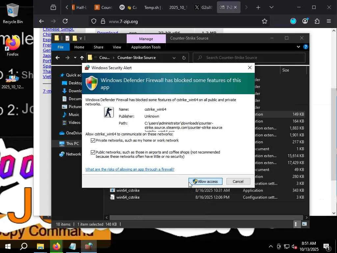The width and height of the screenshot is (337, 253).
Task: Open Music in navigation pane
Action: [71, 114]
